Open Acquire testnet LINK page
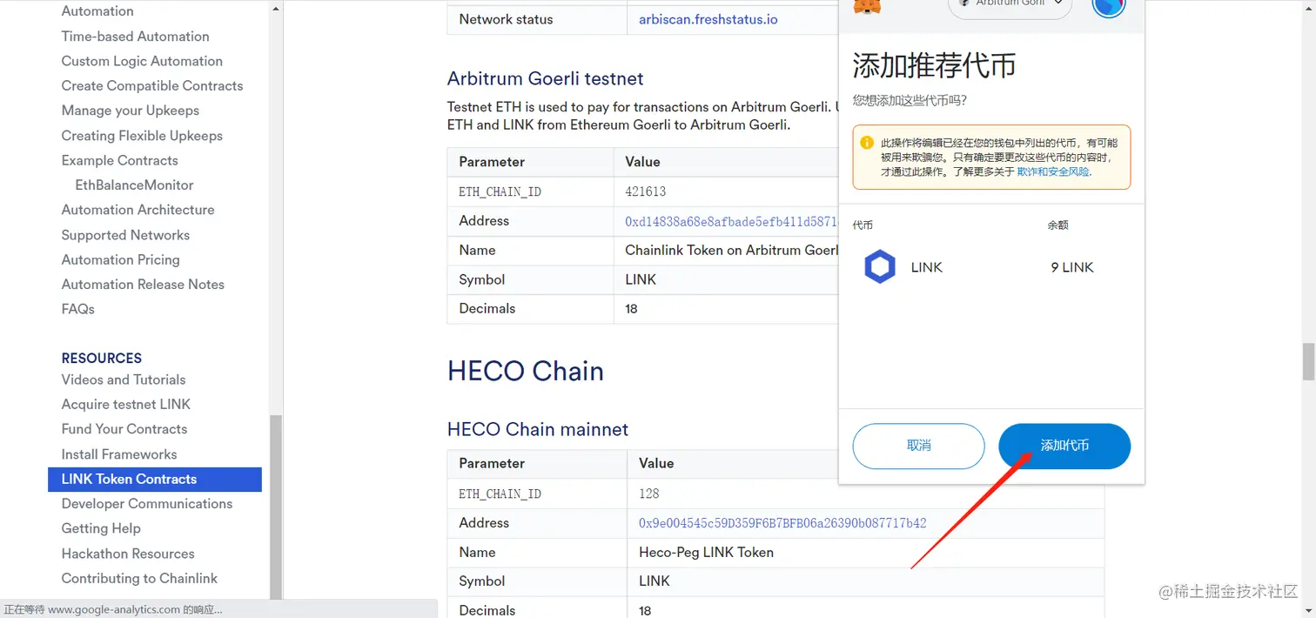 125,404
